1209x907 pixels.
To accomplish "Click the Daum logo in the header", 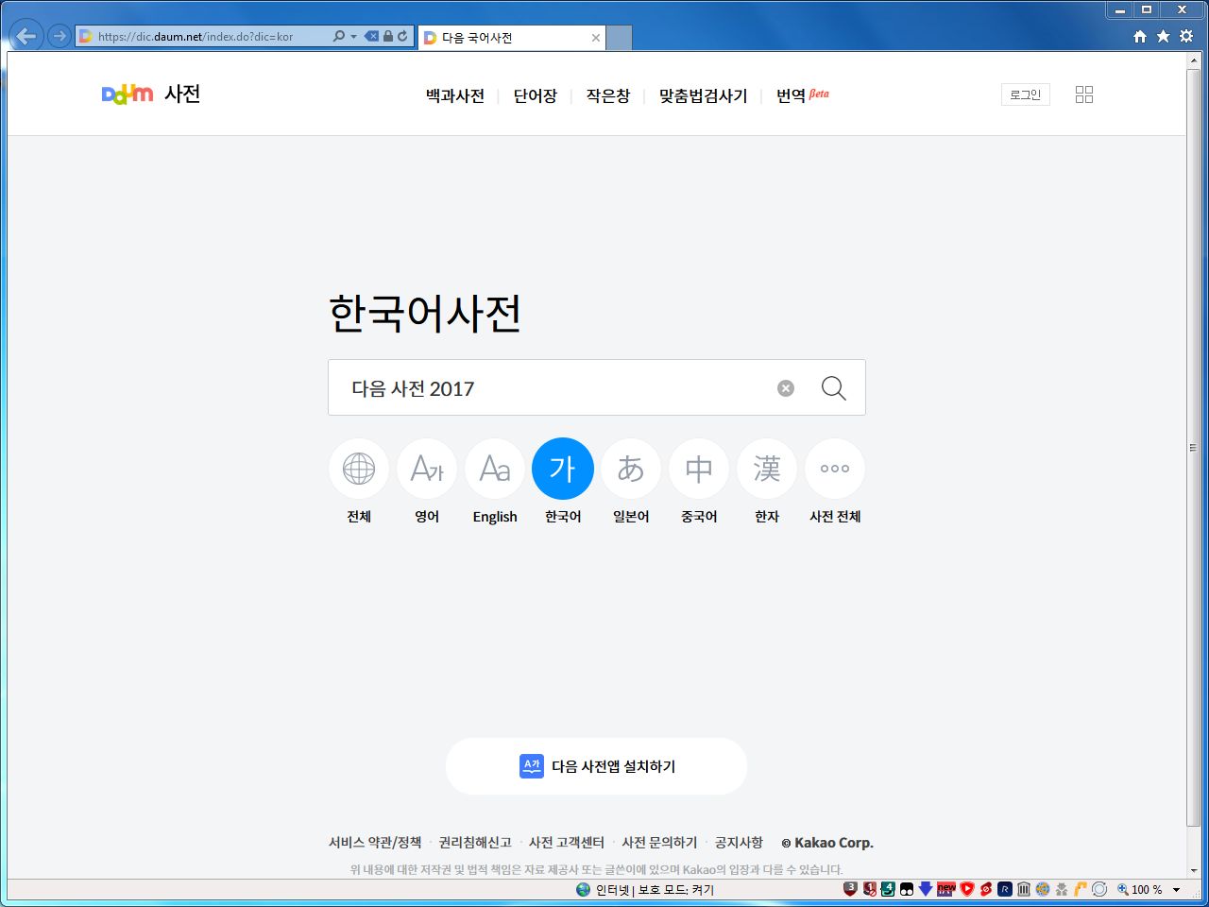I will (127, 94).
